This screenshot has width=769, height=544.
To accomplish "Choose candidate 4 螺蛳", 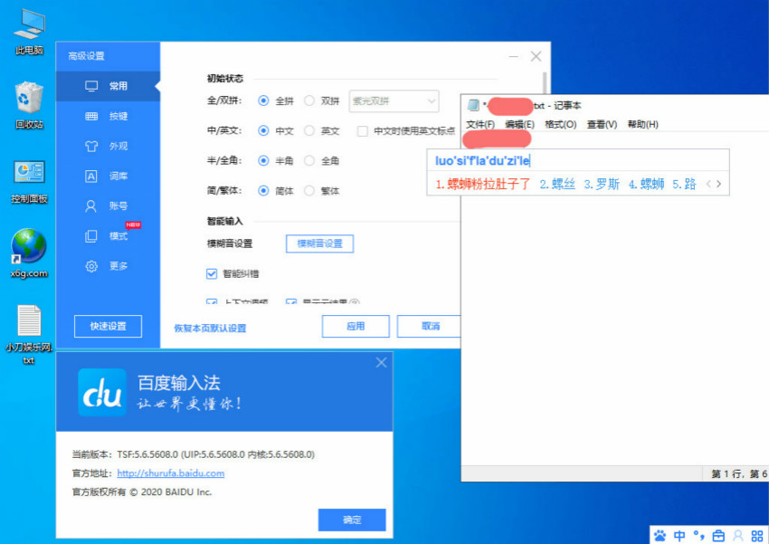I will (x=646, y=184).
